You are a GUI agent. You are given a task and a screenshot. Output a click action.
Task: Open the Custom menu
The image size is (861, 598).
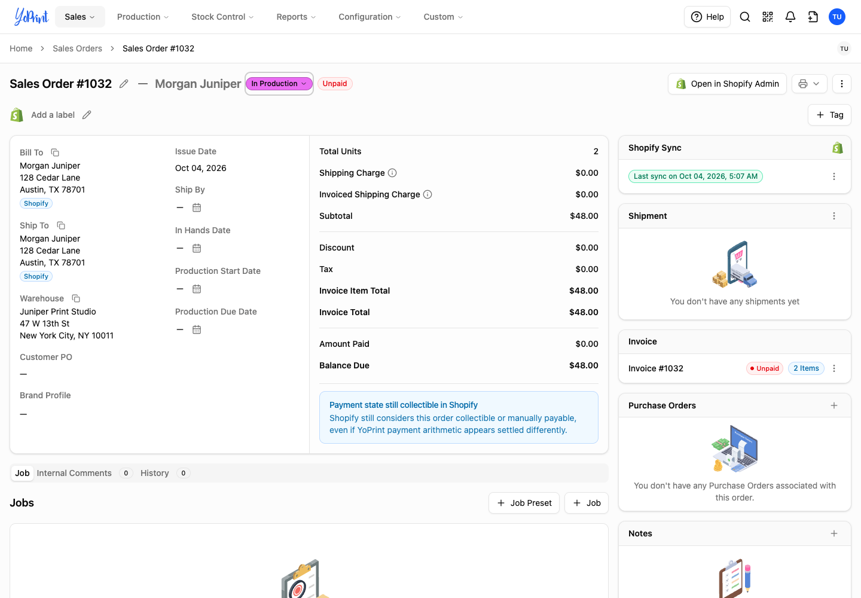[443, 17]
